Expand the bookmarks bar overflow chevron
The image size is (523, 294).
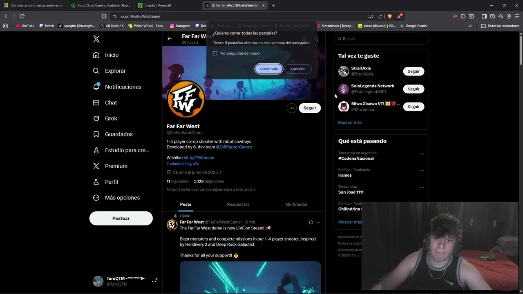[470, 26]
